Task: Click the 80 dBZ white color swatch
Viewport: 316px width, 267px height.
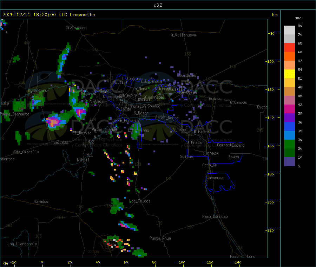Action: [x=289, y=30]
